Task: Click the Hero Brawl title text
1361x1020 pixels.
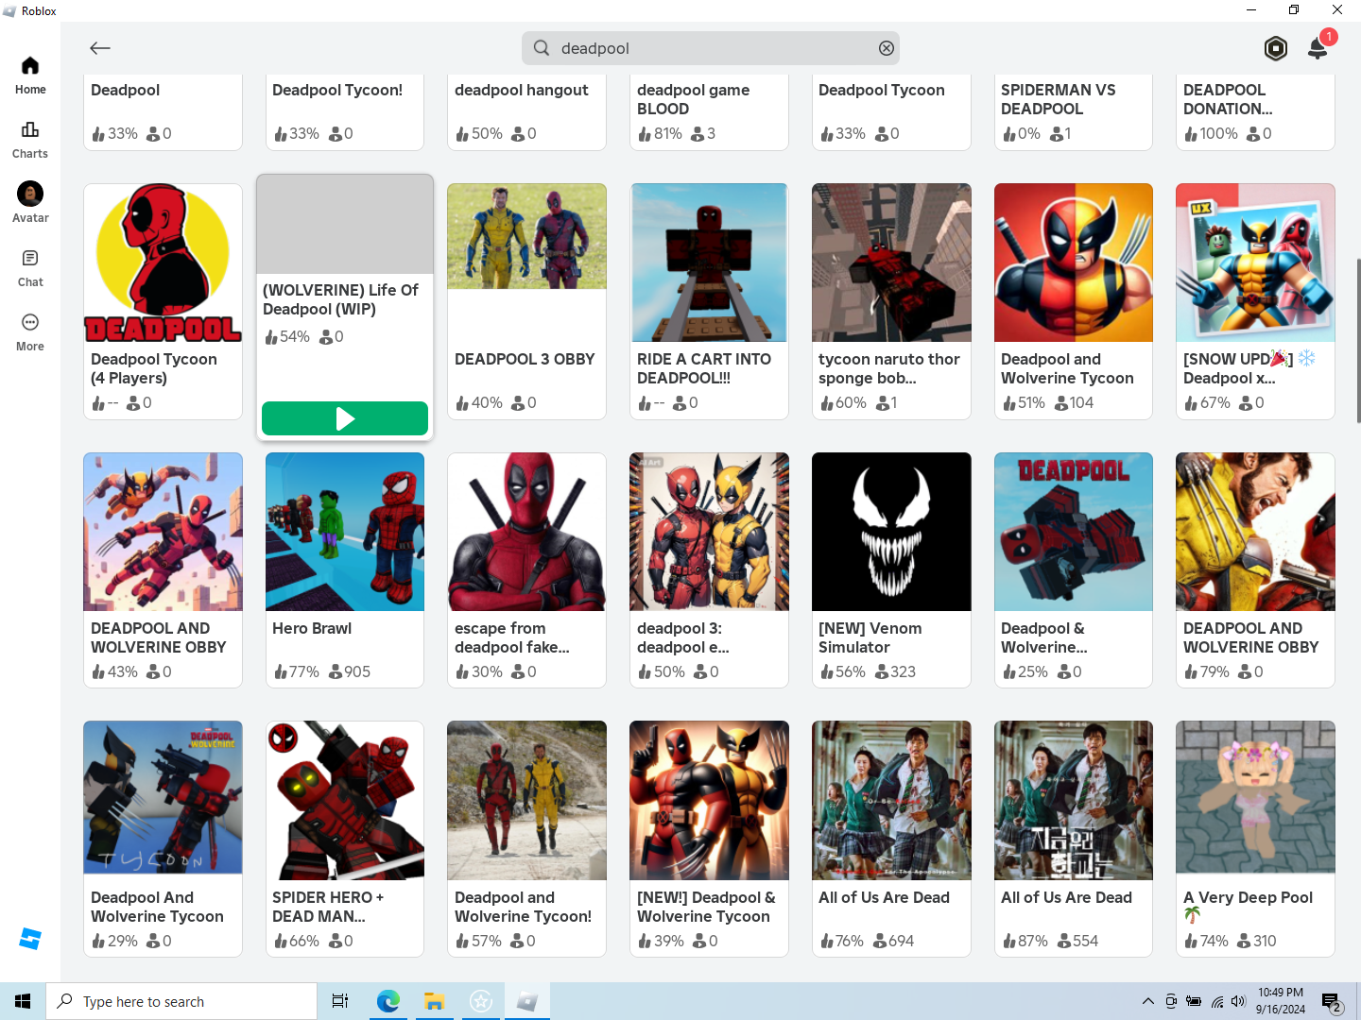Action: coord(312,628)
